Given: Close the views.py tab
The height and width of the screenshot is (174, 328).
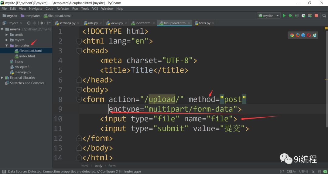Looking at the screenshot, I should (126, 23).
